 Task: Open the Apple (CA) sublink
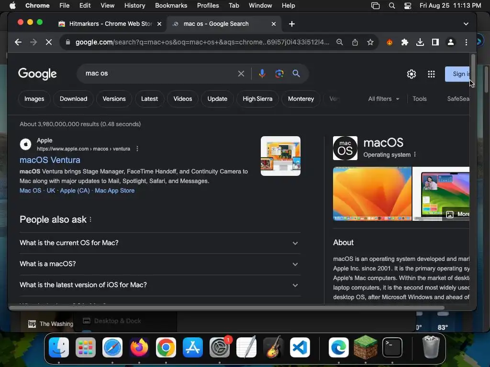click(x=75, y=191)
